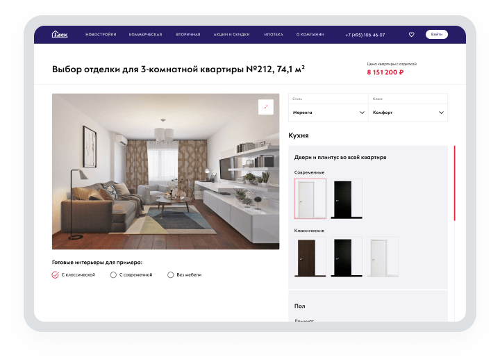
Task: Open the Акции и скидки menu item
Action: 232,34
